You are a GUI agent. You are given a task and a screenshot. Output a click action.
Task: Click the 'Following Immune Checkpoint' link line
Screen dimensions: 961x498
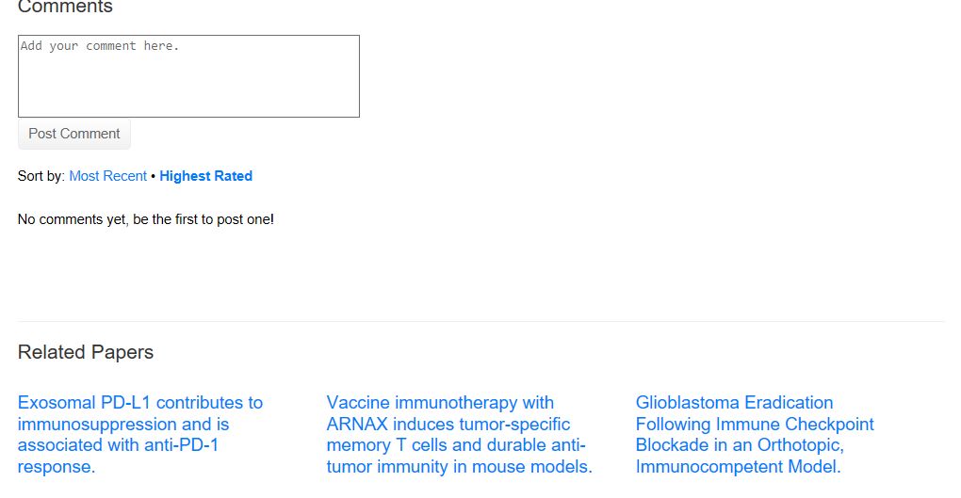pyautogui.click(x=755, y=425)
